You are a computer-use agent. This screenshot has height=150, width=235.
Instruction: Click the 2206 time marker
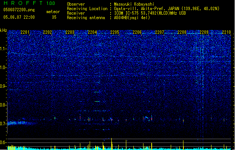tap(137, 32)
